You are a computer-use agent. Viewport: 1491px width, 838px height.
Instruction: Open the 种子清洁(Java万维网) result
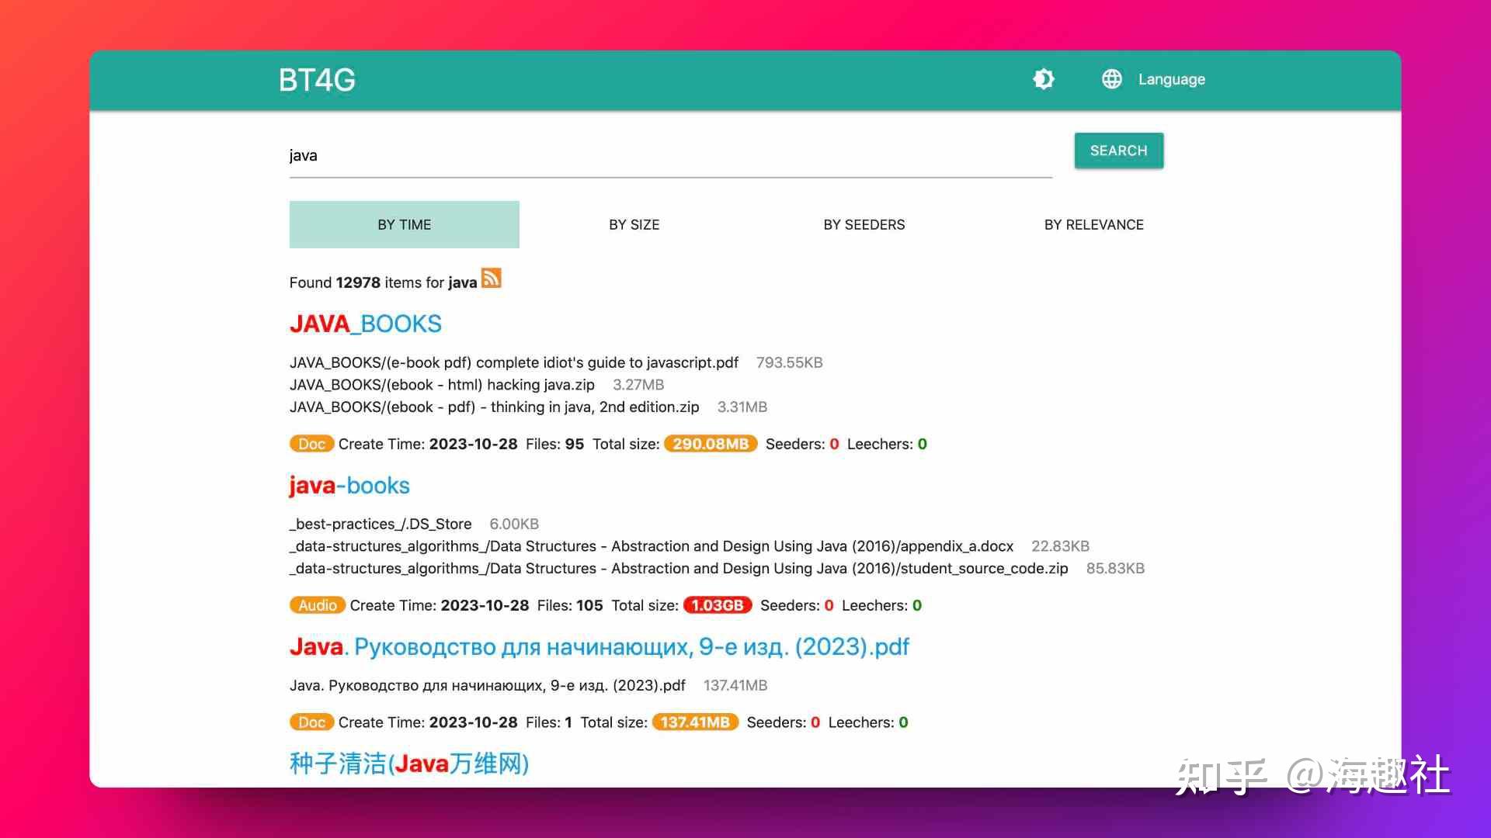(408, 764)
